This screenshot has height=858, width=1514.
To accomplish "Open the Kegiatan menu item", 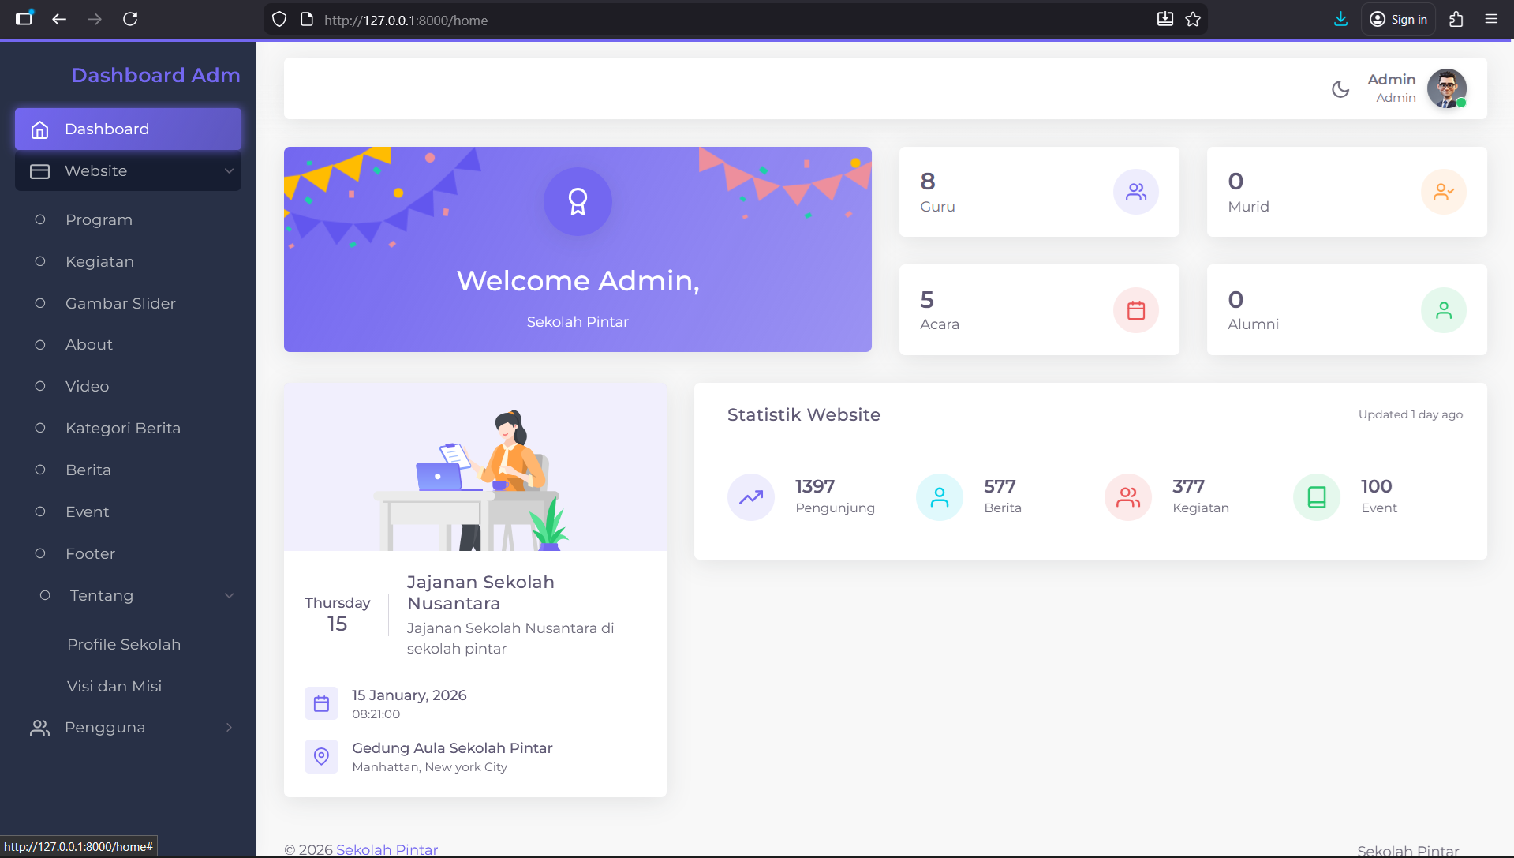I will point(128,261).
